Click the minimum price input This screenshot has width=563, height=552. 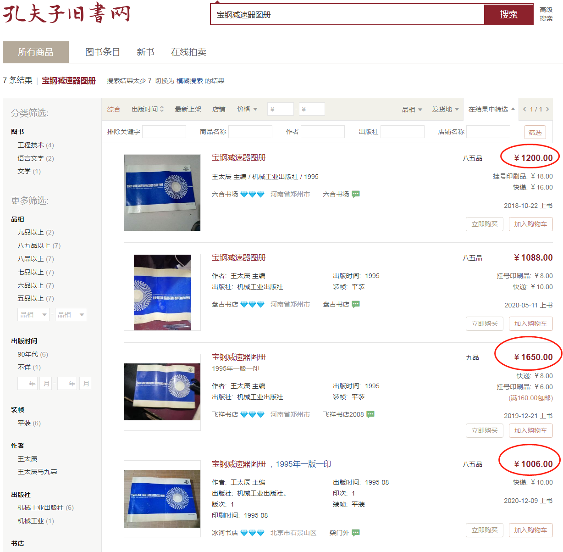click(280, 109)
